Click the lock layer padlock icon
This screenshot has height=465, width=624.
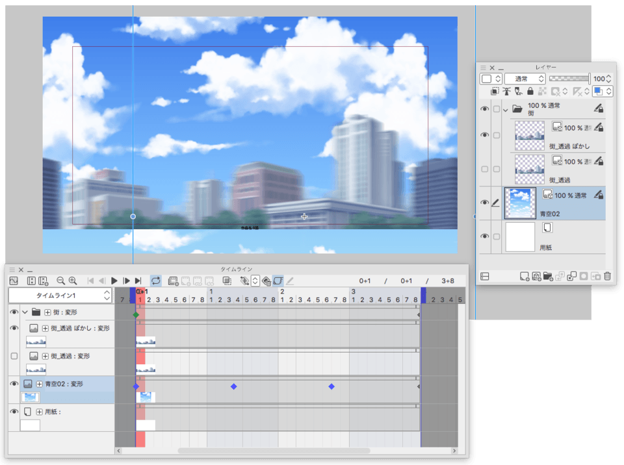530,92
